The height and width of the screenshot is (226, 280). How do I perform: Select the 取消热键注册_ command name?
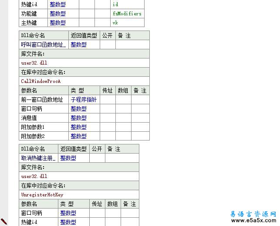click(x=38, y=158)
